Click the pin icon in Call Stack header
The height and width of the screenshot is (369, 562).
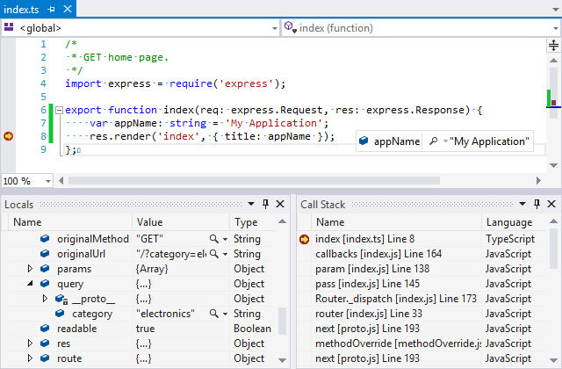(537, 204)
